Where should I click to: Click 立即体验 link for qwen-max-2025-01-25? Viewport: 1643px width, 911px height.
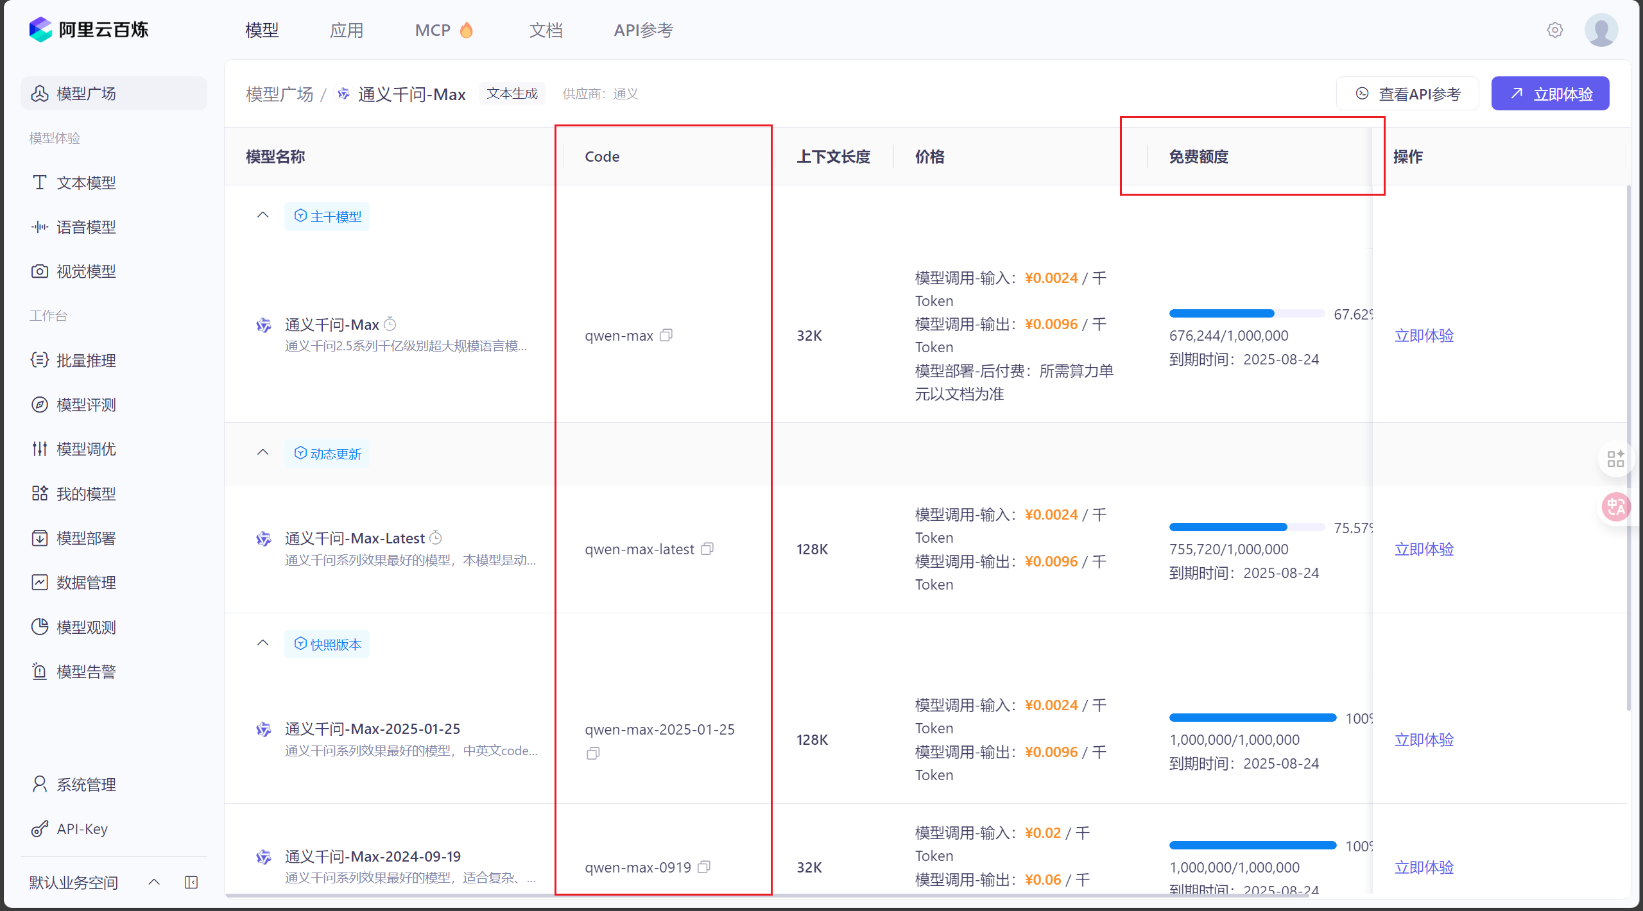point(1424,740)
